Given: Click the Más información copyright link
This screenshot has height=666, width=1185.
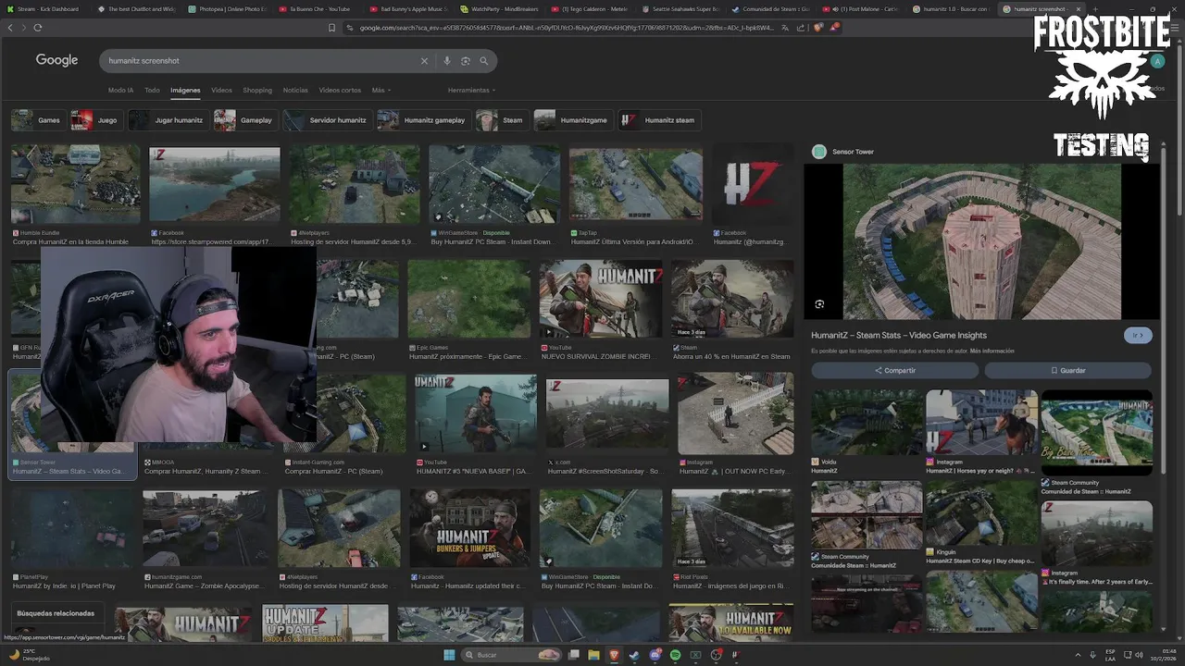Looking at the screenshot, I should pyautogui.click(x=992, y=351).
